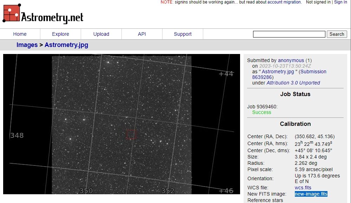Viewport: 351px width, 203px height.
Task: Click the annotated star field image
Action: (x=121, y=124)
